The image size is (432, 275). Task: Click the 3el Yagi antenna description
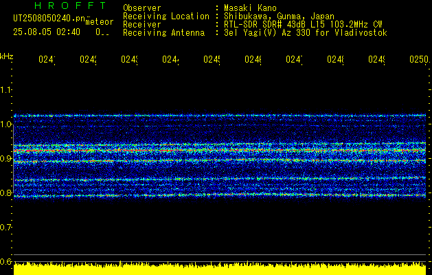pos(306,33)
